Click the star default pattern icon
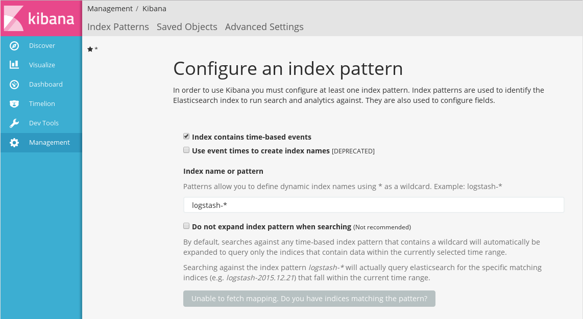The height and width of the screenshot is (319, 583). click(90, 49)
